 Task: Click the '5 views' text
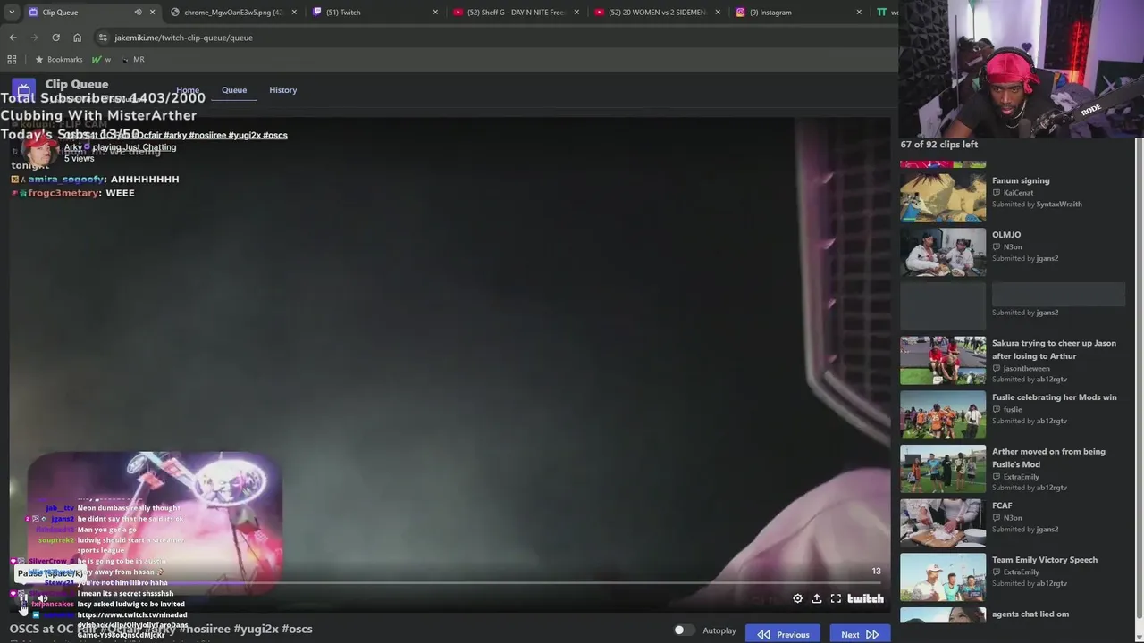[79, 158]
